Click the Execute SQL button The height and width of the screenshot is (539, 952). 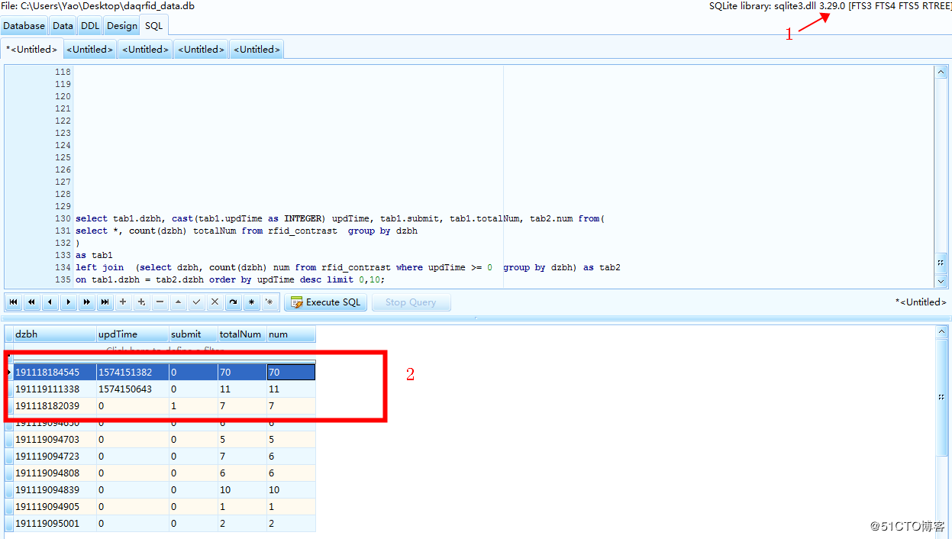click(326, 302)
